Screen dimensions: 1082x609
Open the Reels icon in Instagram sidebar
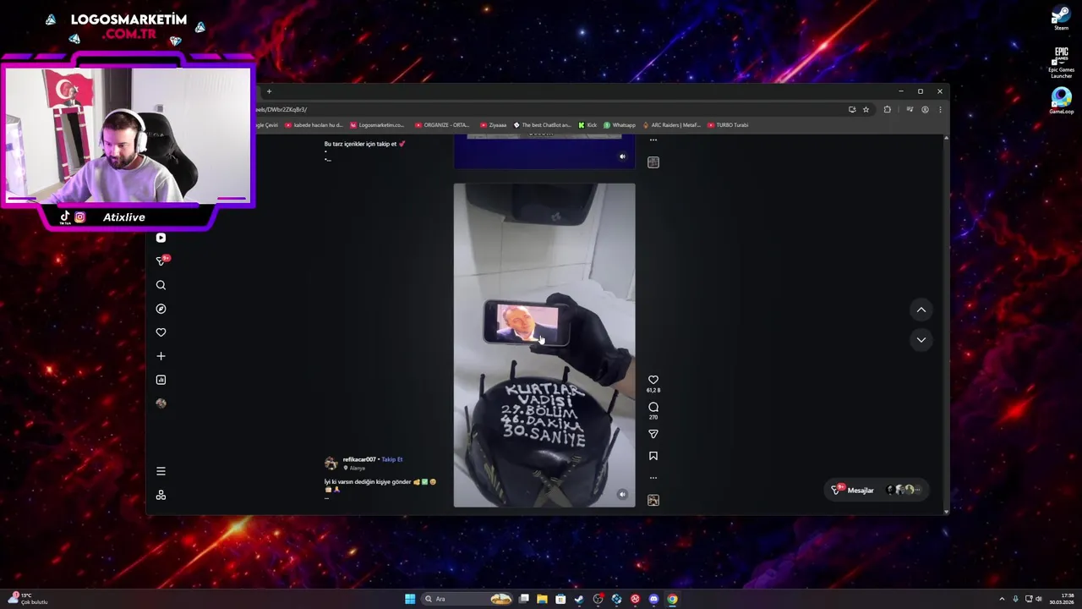(161, 238)
